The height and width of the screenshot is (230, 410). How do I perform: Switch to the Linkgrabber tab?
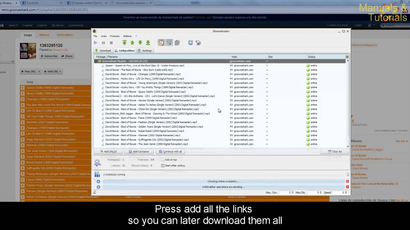click(125, 50)
